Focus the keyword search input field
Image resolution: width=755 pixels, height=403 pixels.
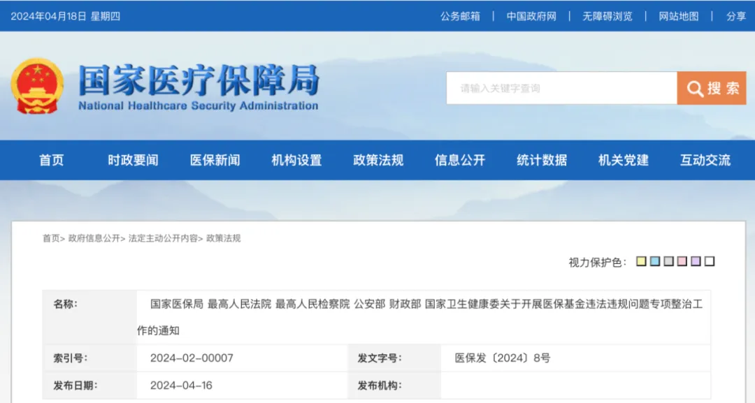click(x=561, y=88)
